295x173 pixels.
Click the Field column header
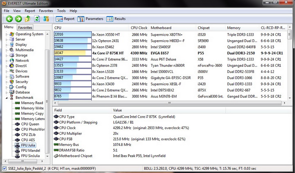click(x=82, y=110)
